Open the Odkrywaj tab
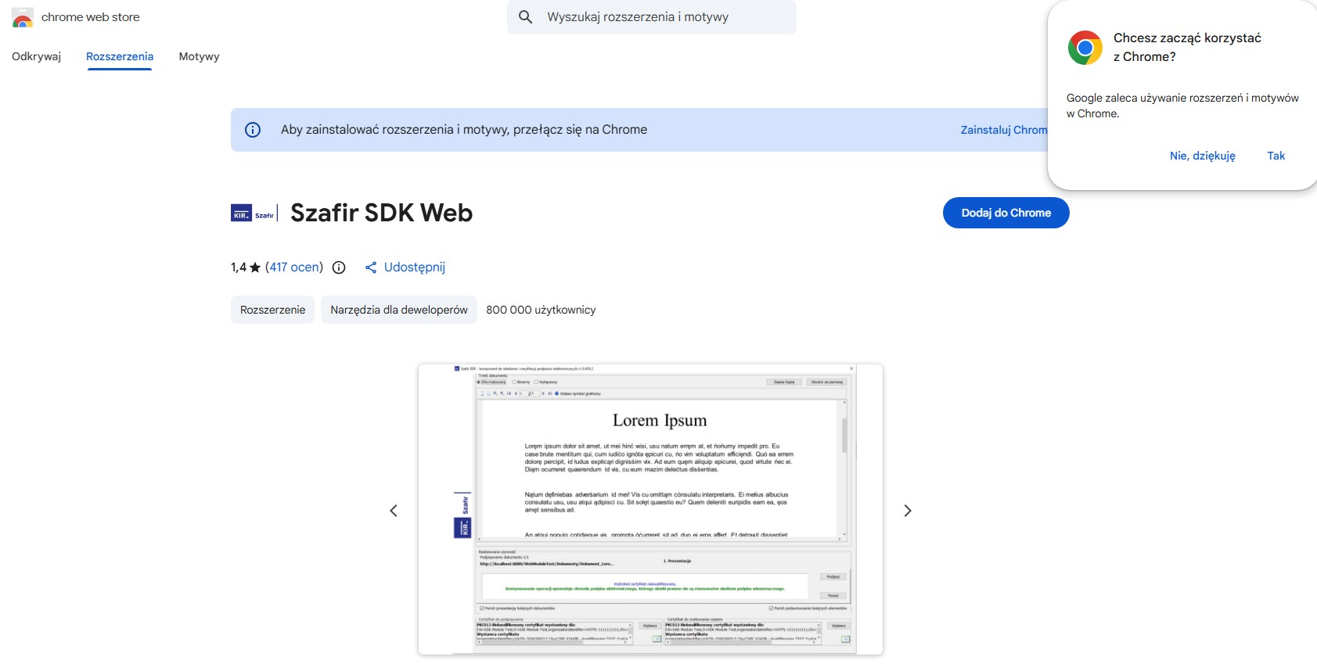Image resolution: width=1317 pixels, height=671 pixels. coord(36,56)
